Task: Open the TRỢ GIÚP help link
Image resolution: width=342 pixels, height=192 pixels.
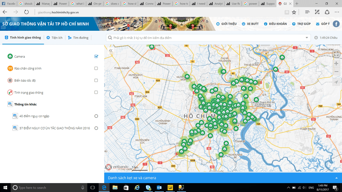Action: (x=301, y=24)
